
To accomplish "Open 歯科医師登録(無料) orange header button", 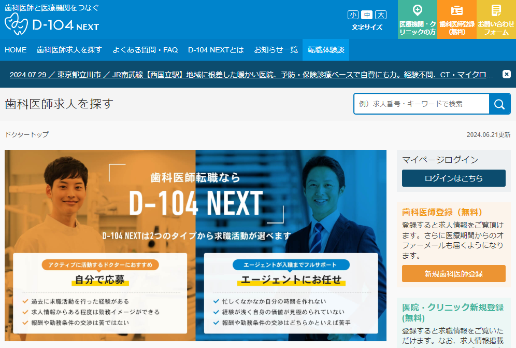I will (x=457, y=19).
